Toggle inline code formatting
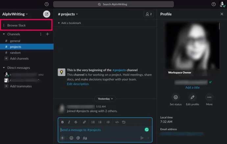 [117, 122]
